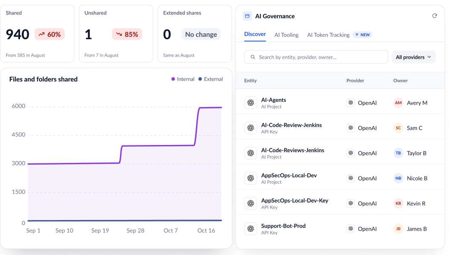Focus the entity search field

tap(316, 57)
